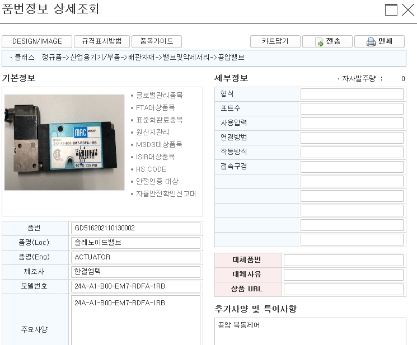
Task: Click the 사용압력 input field
Action: click(352, 123)
